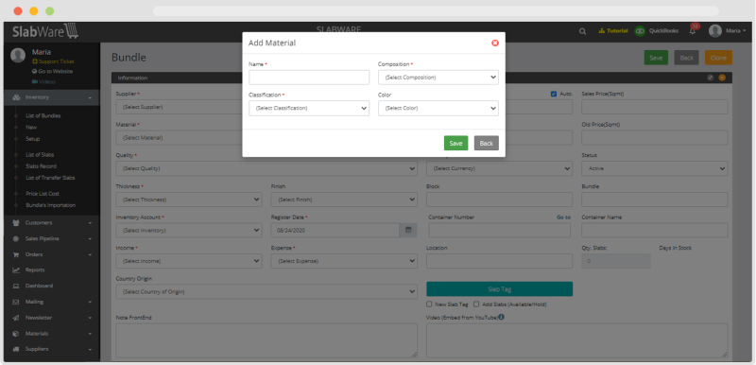Click the Customers icon in sidebar
The width and height of the screenshot is (756, 365).
click(x=16, y=223)
